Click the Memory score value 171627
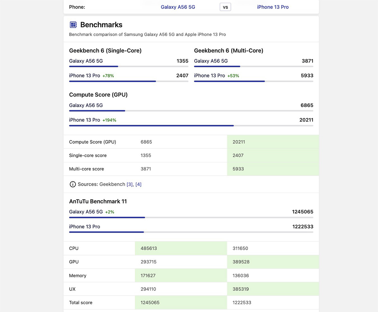Image resolution: width=378 pixels, height=312 pixels. (x=148, y=276)
